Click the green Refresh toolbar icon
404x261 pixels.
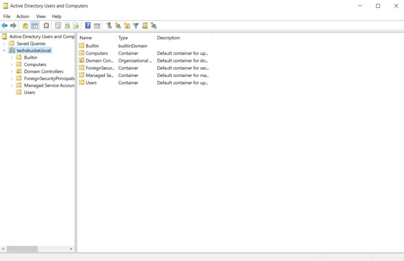pos(67,26)
